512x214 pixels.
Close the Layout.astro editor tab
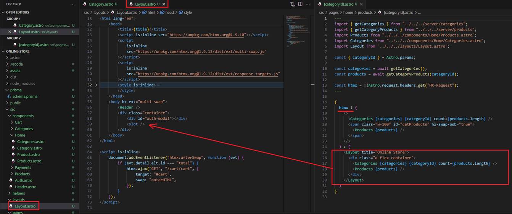point(164,4)
